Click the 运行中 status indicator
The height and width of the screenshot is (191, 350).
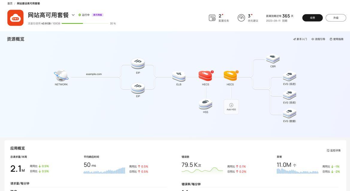coord(84,15)
